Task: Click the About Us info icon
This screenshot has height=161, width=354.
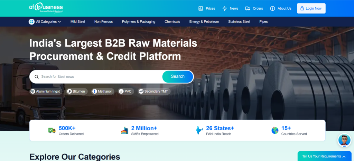Action: [x=272, y=9]
